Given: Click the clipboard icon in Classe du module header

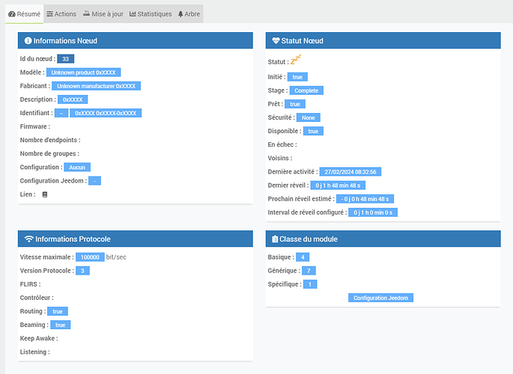Looking at the screenshot, I should [275, 239].
